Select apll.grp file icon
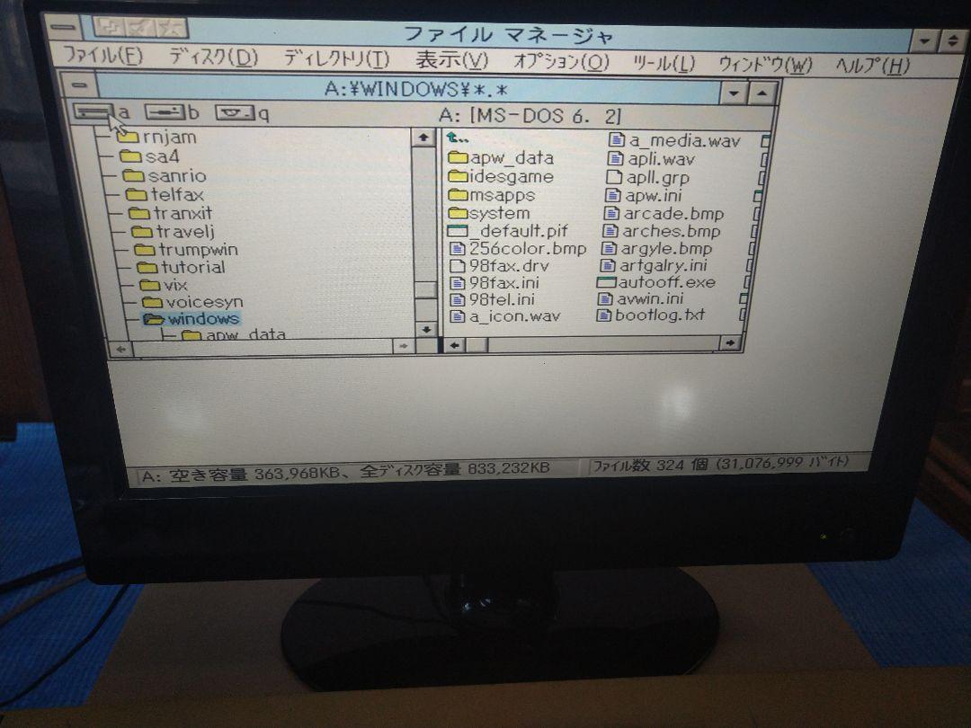The image size is (971, 728). [613, 178]
